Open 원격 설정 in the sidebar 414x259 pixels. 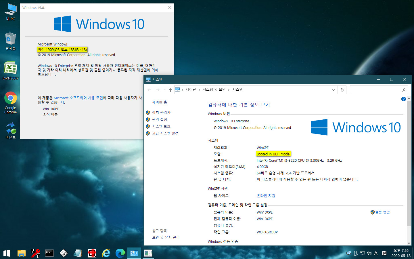[x=160, y=119]
